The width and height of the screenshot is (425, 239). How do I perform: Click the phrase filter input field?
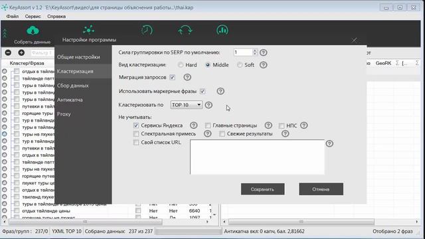coord(42,53)
